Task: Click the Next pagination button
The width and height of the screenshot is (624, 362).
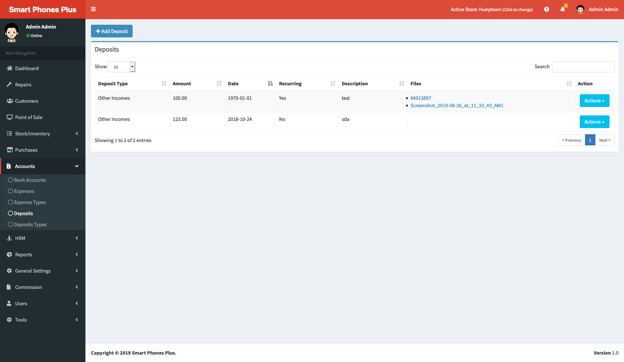Action: [x=605, y=140]
